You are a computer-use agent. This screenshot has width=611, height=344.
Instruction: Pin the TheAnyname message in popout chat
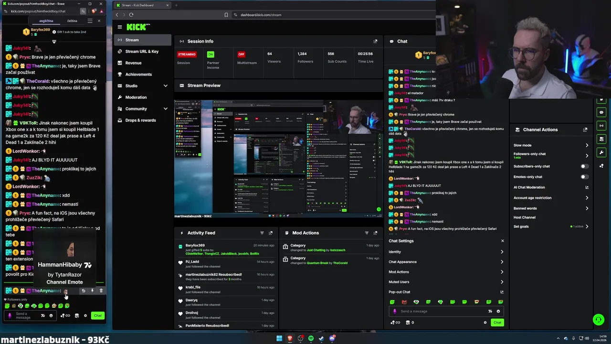click(x=92, y=290)
